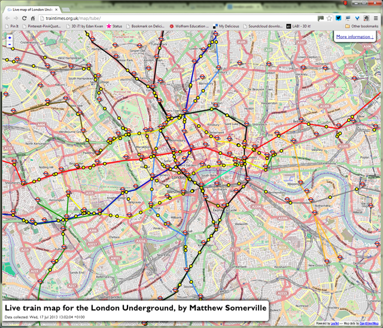
Task: Close the Live map of London tab
Action: [56, 10]
